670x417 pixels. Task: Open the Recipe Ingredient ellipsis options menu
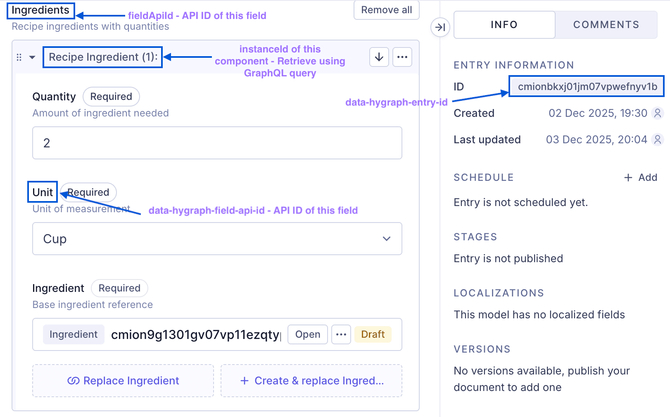pos(402,57)
